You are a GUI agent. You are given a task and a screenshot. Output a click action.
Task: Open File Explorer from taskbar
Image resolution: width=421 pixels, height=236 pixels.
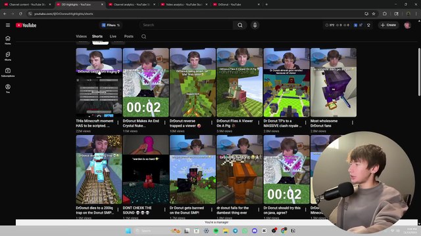point(226,231)
